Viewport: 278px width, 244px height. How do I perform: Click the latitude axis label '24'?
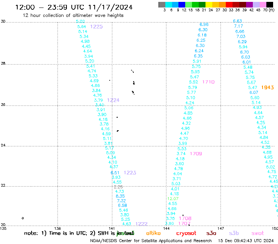(3, 145)
